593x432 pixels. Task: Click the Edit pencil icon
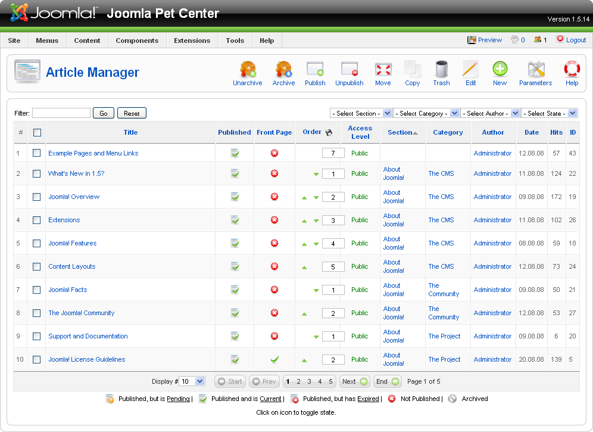[x=470, y=69]
